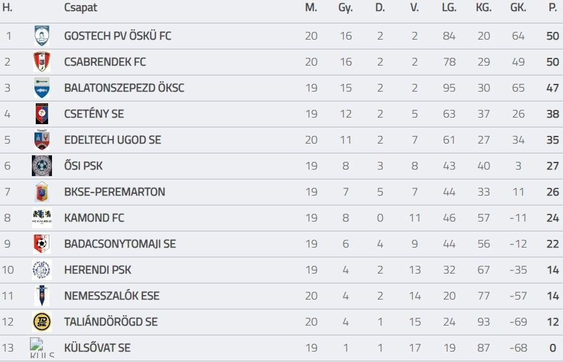The image size is (563, 362).
Task: Click the Badacsonytomaji SE football badge
Action: click(x=42, y=244)
